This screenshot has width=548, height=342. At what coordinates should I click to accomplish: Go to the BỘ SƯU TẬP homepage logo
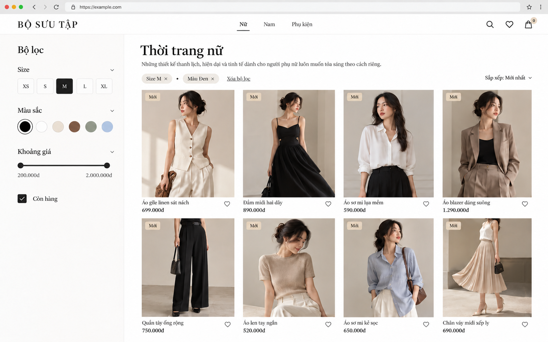(x=48, y=24)
